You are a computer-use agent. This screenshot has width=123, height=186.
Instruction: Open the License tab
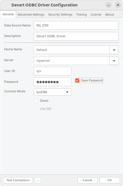[96, 14]
